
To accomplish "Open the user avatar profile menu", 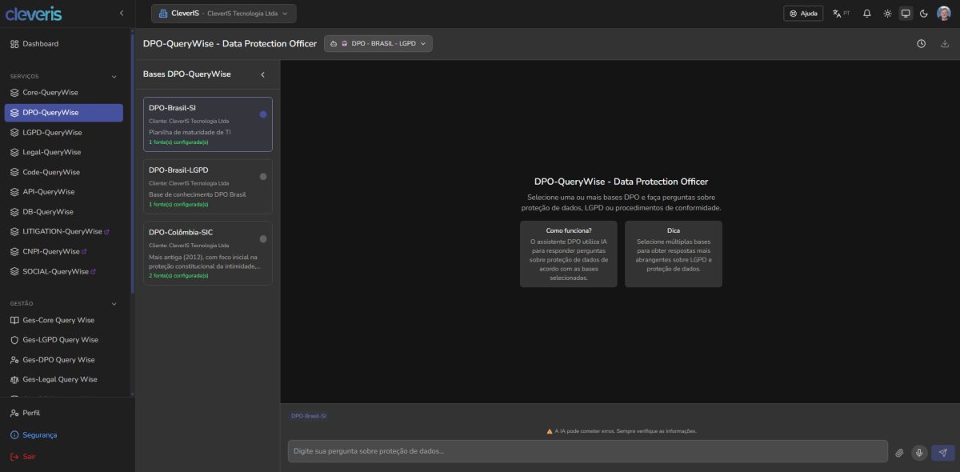I will (945, 14).
